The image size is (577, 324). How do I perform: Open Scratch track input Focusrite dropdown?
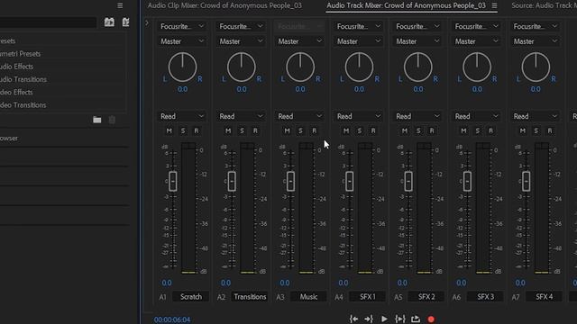click(182, 26)
